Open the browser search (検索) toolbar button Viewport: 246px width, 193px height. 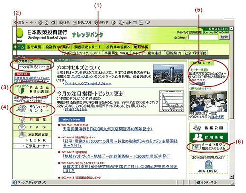pos(64,23)
